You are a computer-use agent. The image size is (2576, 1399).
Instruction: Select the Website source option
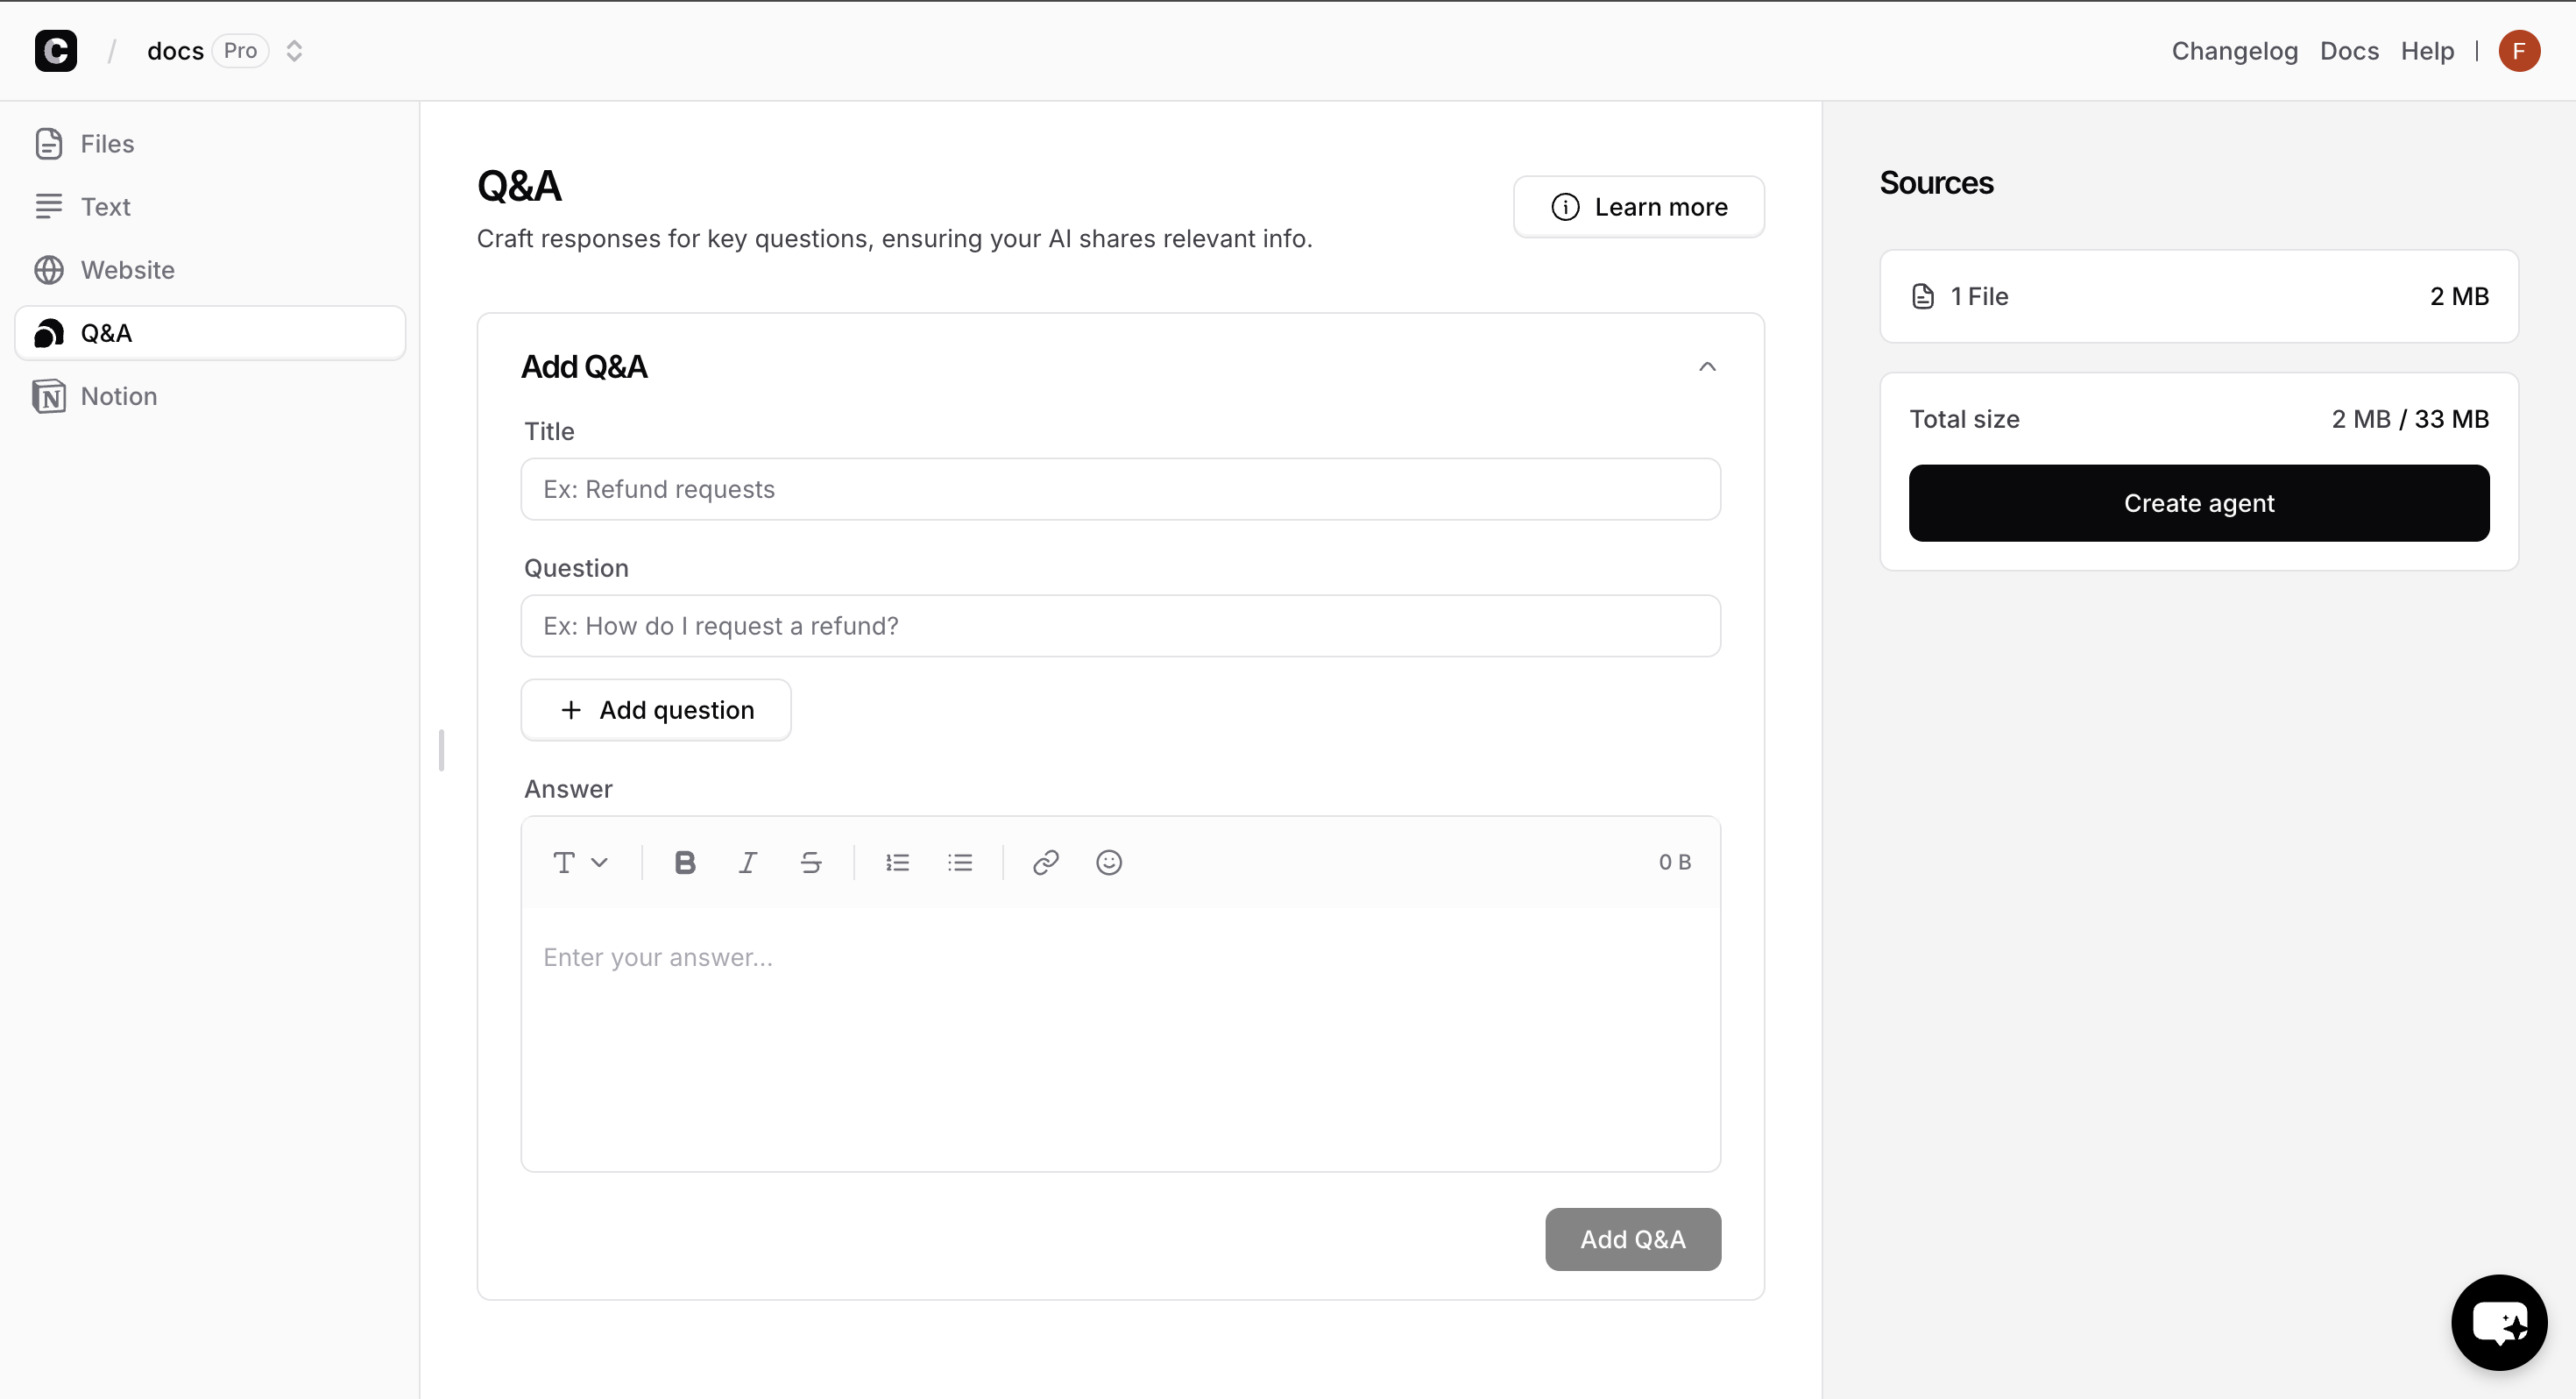point(127,269)
